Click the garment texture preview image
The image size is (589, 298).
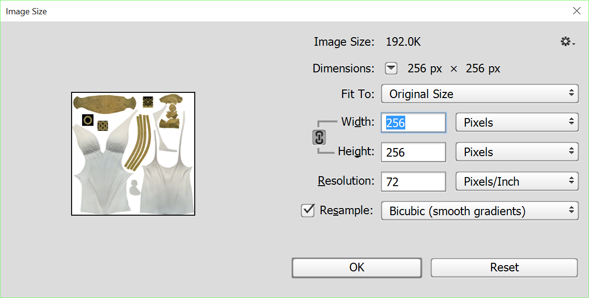133,154
